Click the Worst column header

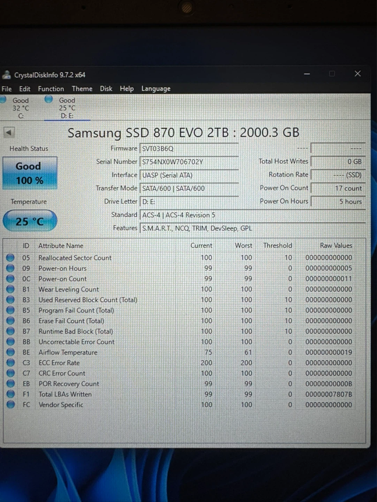coord(243,245)
